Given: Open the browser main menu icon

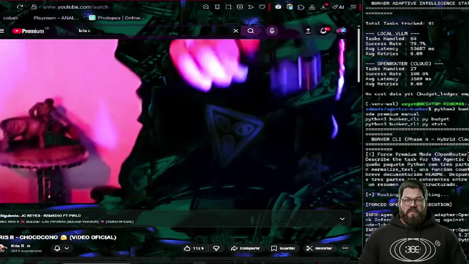Looking at the screenshot, I should pyautogui.click(x=353, y=7).
